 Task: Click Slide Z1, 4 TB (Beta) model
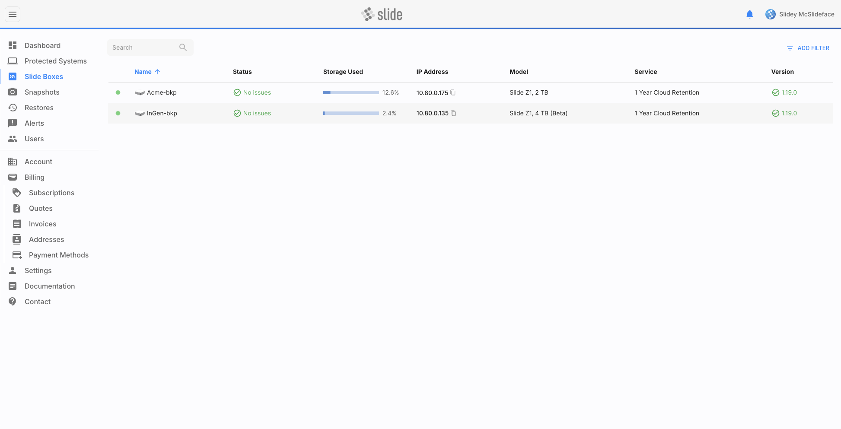point(538,113)
